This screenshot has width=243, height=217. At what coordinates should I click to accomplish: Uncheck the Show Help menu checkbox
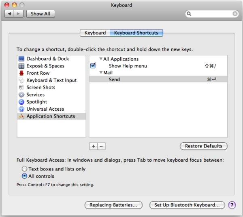coord(93,65)
